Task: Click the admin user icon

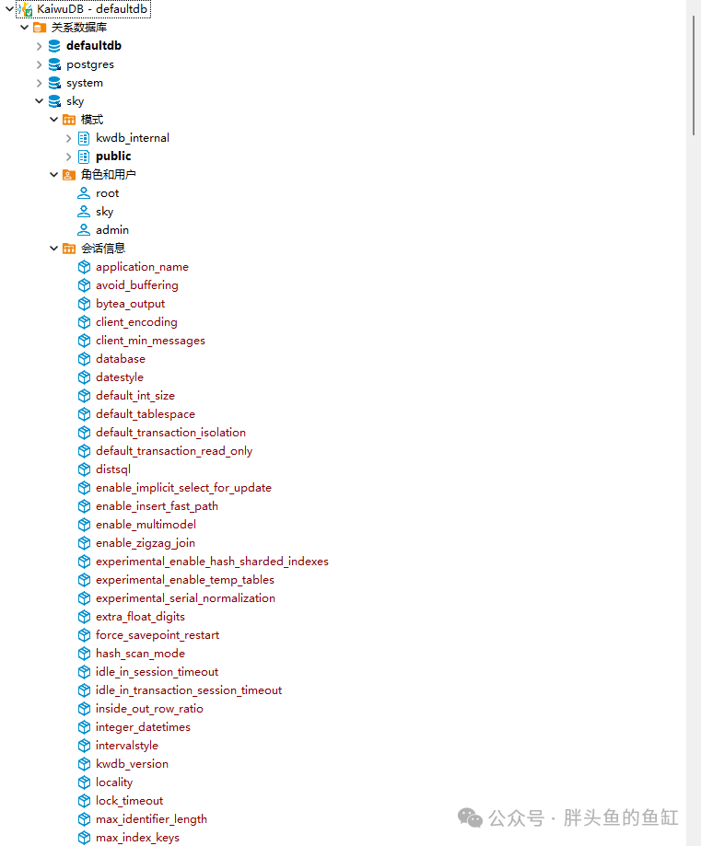Action: [84, 230]
